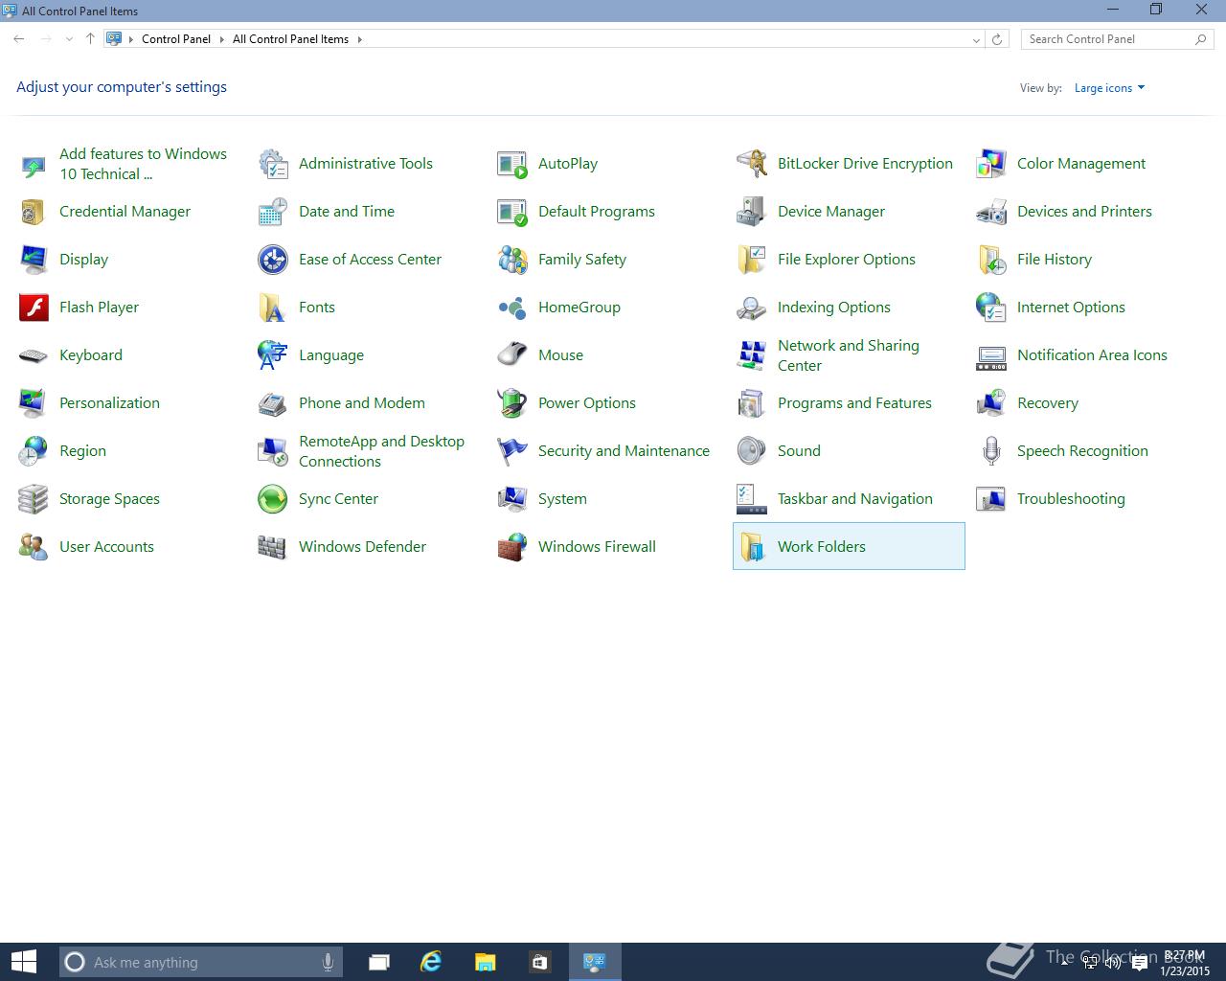Open the AutoPlay icon

coord(512,164)
